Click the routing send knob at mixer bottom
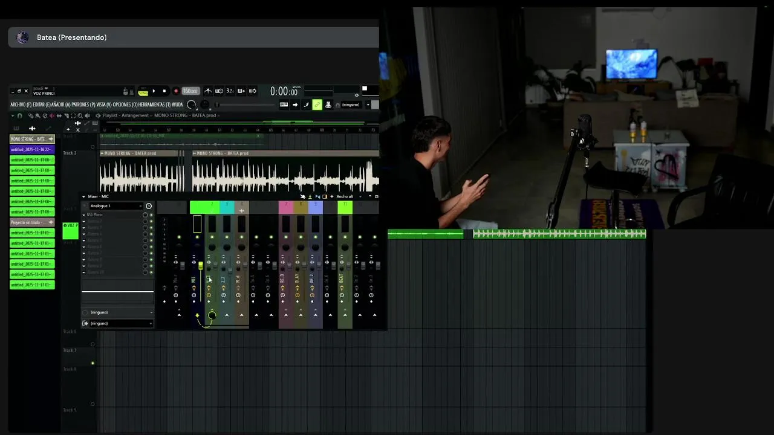The width and height of the screenshot is (774, 435). pos(212,315)
